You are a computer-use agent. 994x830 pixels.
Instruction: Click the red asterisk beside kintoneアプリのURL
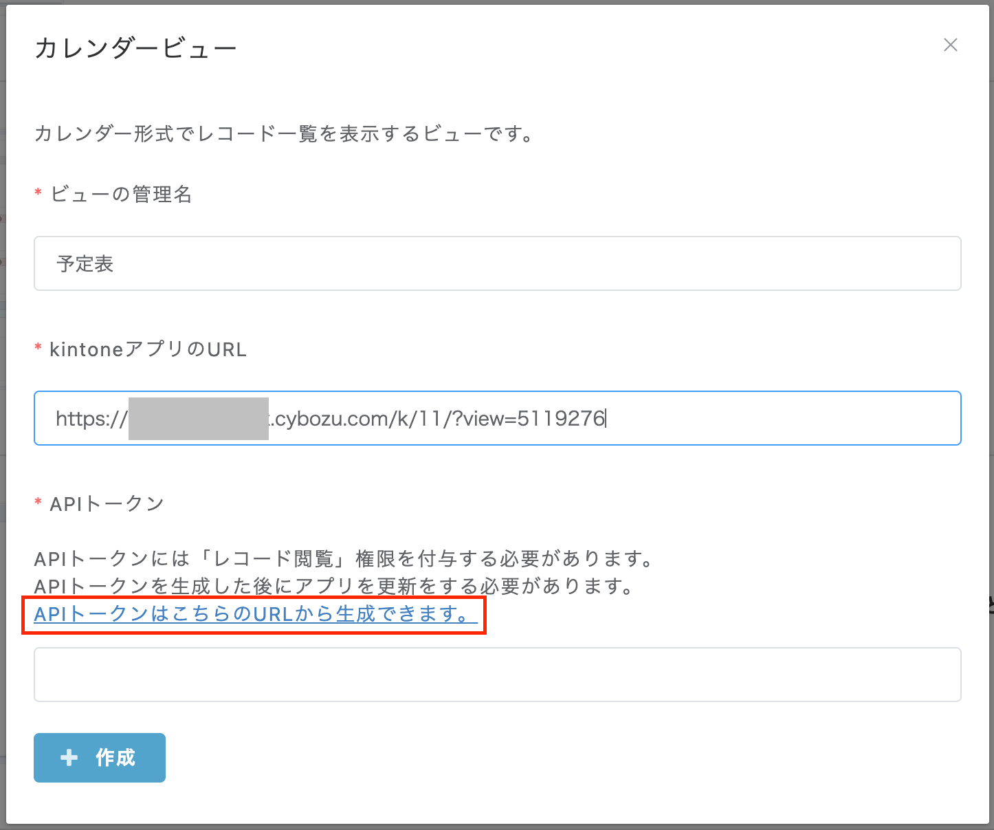(x=38, y=349)
